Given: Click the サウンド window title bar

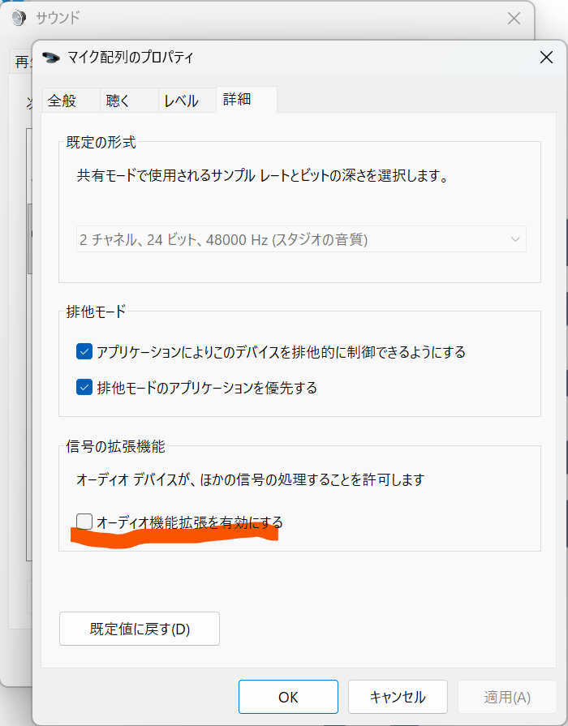Looking at the screenshot, I should pos(243,18).
